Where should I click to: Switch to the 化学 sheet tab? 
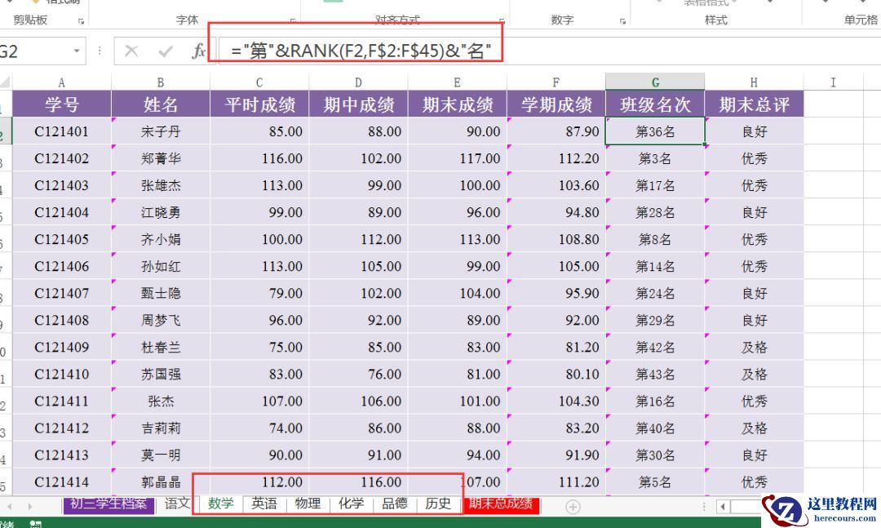click(x=351, y=504)
